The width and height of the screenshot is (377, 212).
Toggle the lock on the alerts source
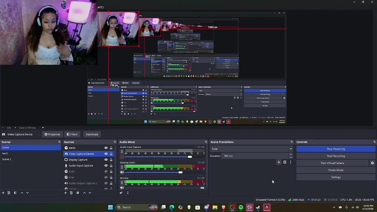(x=111, y=148)
